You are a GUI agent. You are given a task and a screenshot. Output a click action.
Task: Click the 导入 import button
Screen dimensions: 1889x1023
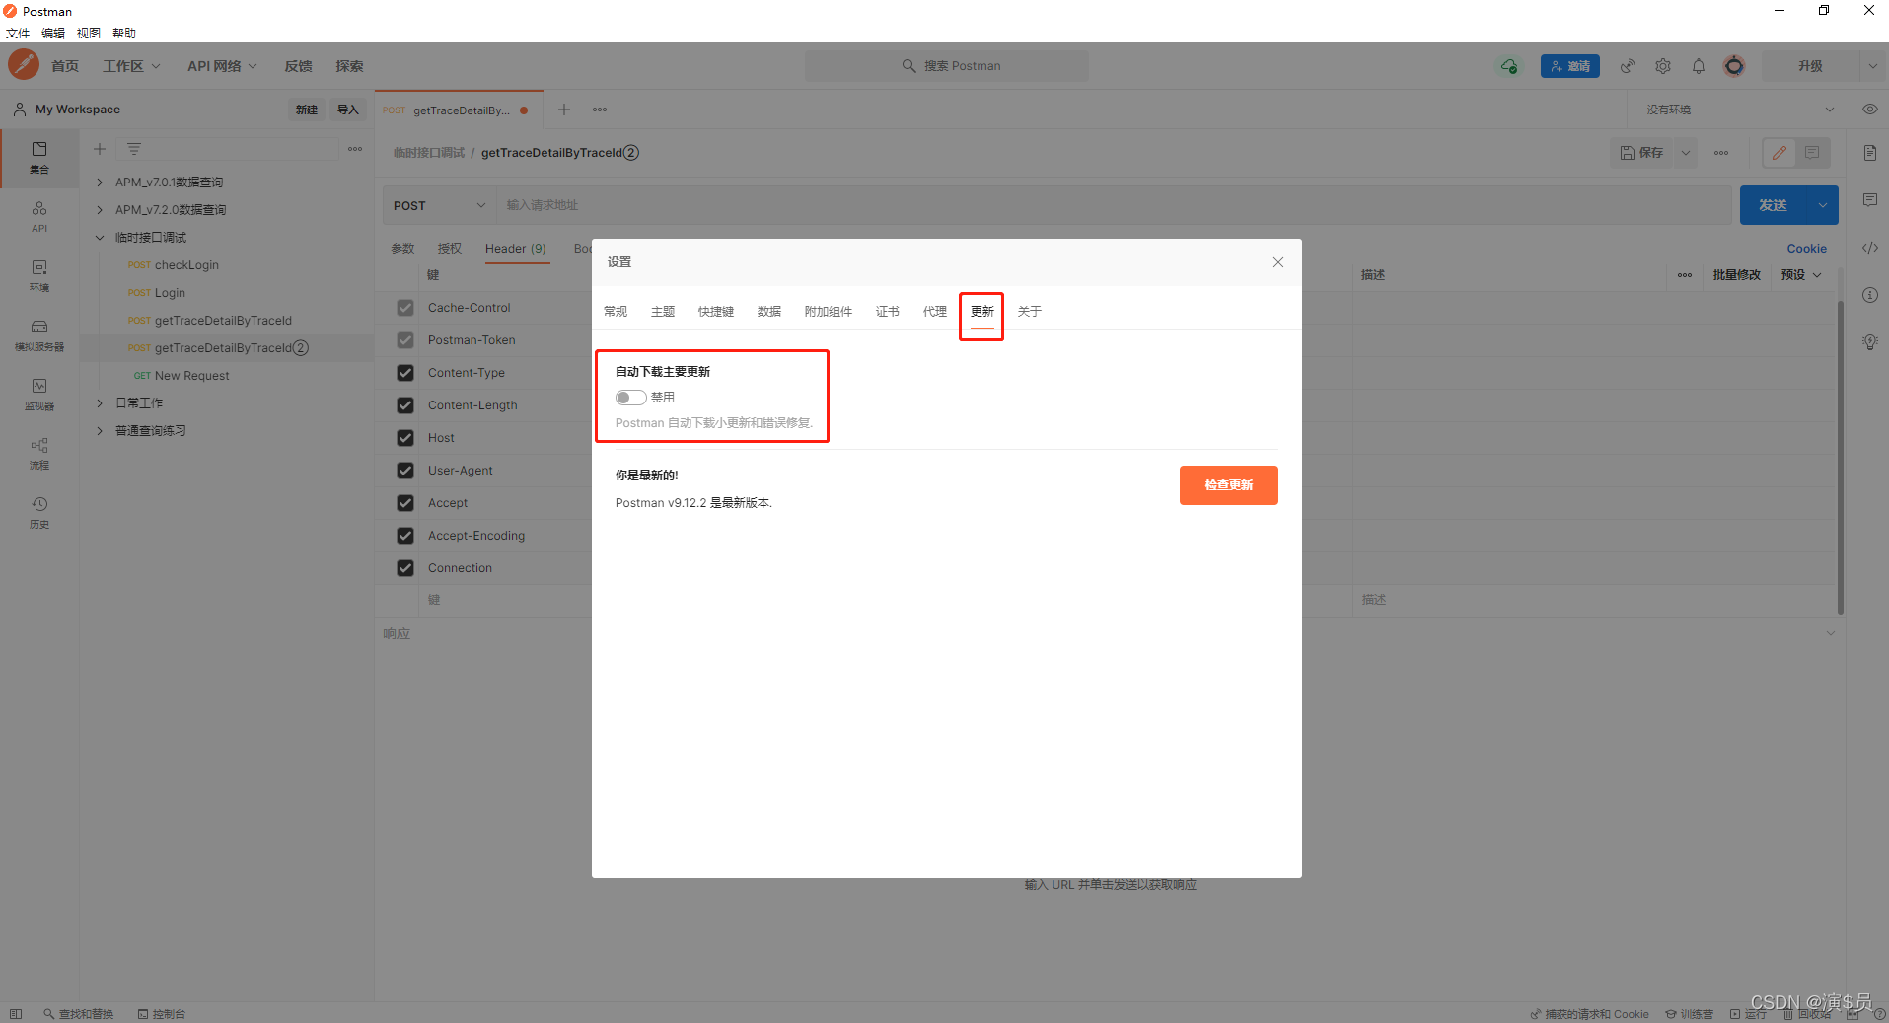click(348, 110)
